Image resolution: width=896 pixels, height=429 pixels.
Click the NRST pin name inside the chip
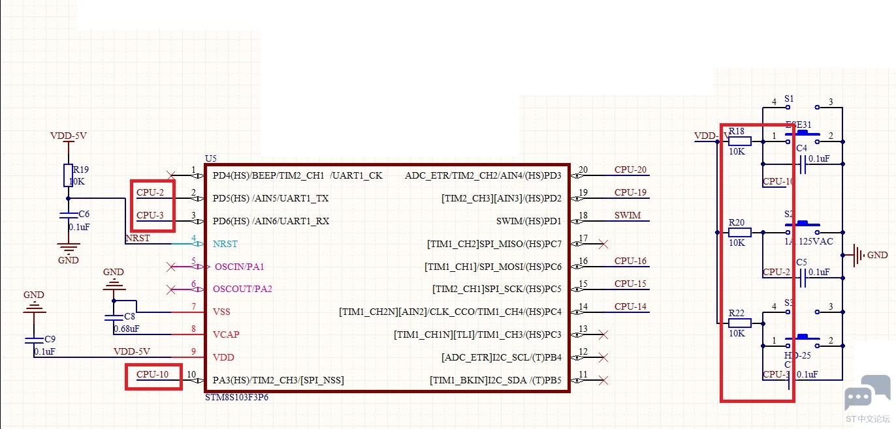(x=225, y=244)
